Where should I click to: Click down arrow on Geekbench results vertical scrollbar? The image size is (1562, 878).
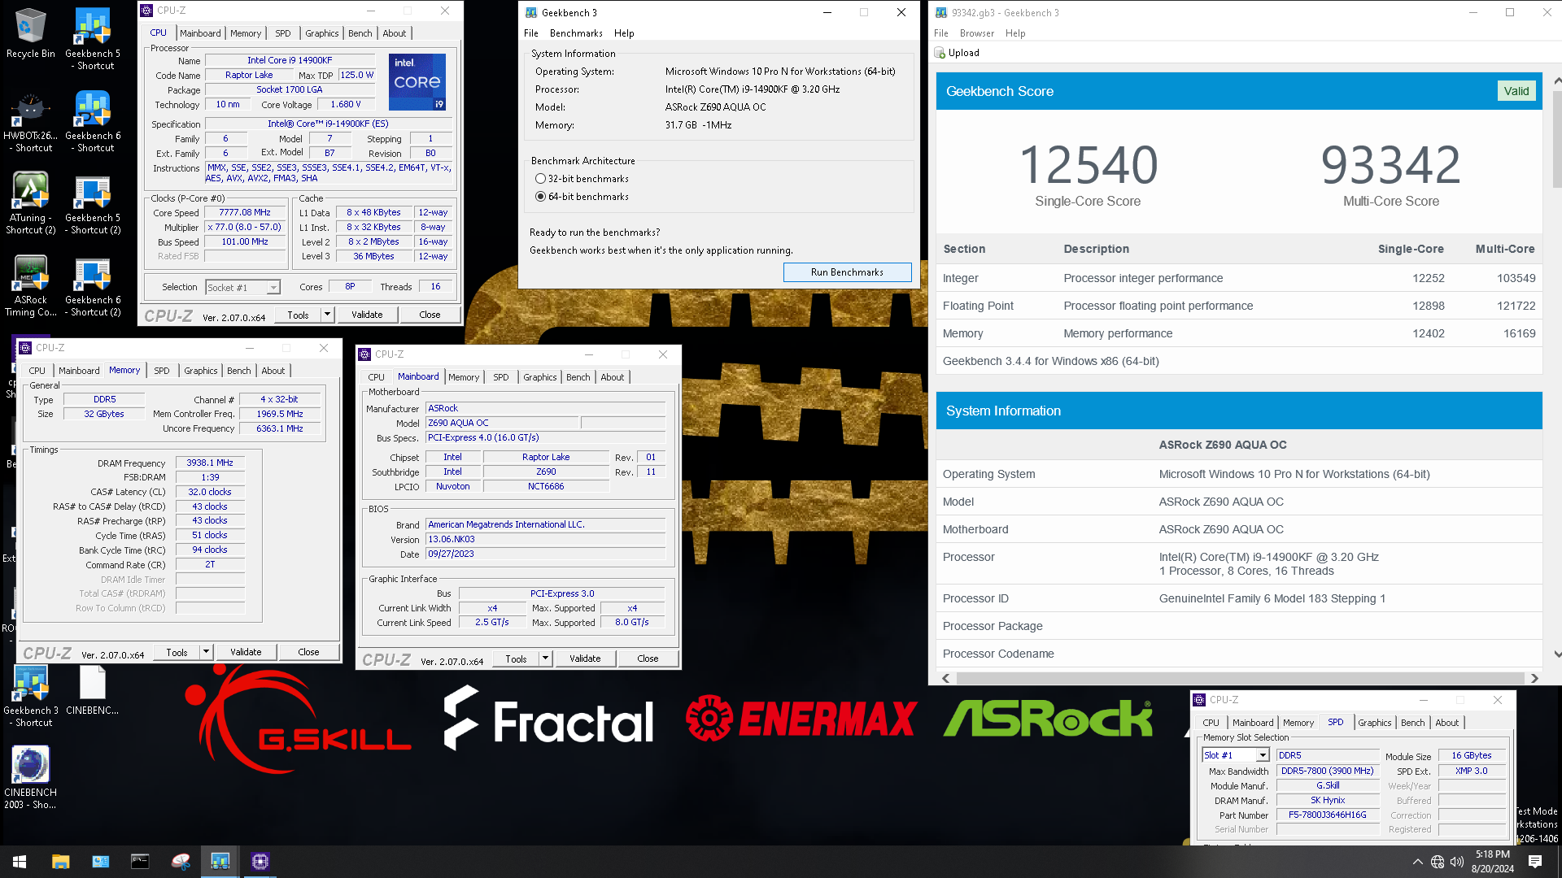click(x=1557, y=654)
